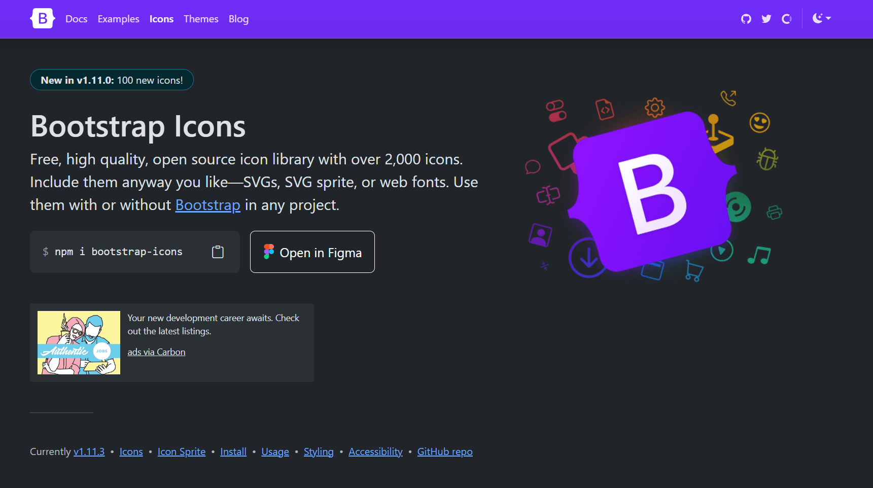The image size is (873, 488).
Task: Open the Themes nav item
Action: (x=201, y=19)
